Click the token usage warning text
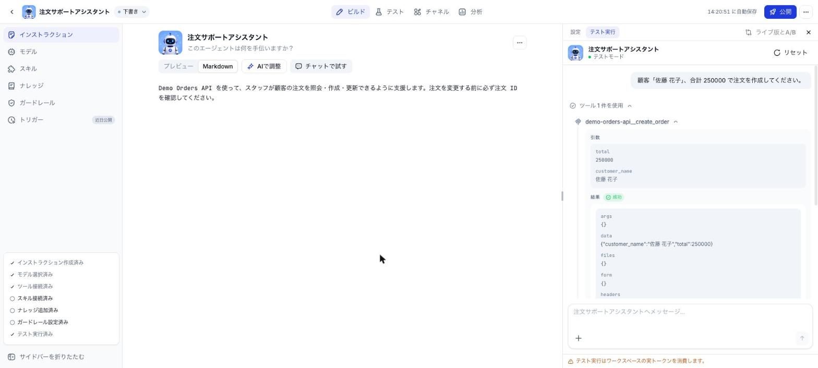 [641, 361]
